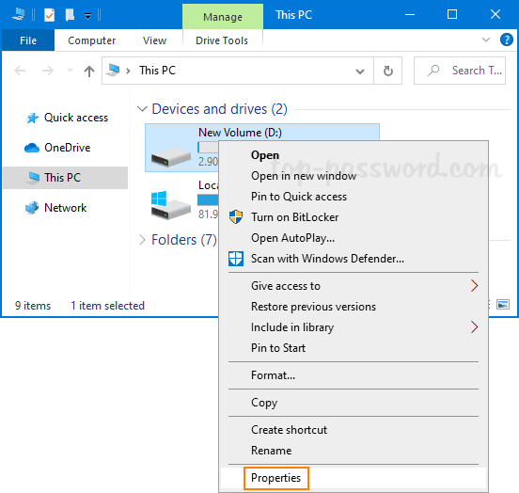Open the recent locations dropdown arrow

point(70,71)
